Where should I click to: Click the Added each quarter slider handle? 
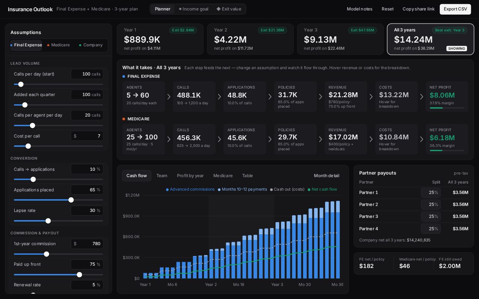(x=25, y=105)
